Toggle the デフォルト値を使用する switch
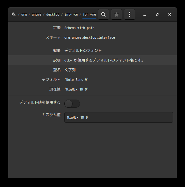Viewport: 185px width, 187px height. coord(72,104)
